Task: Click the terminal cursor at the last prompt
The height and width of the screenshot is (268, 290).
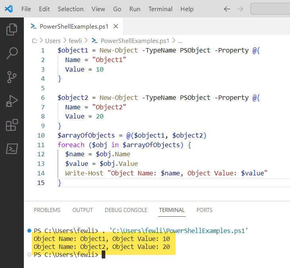Action: pos(103,254)
